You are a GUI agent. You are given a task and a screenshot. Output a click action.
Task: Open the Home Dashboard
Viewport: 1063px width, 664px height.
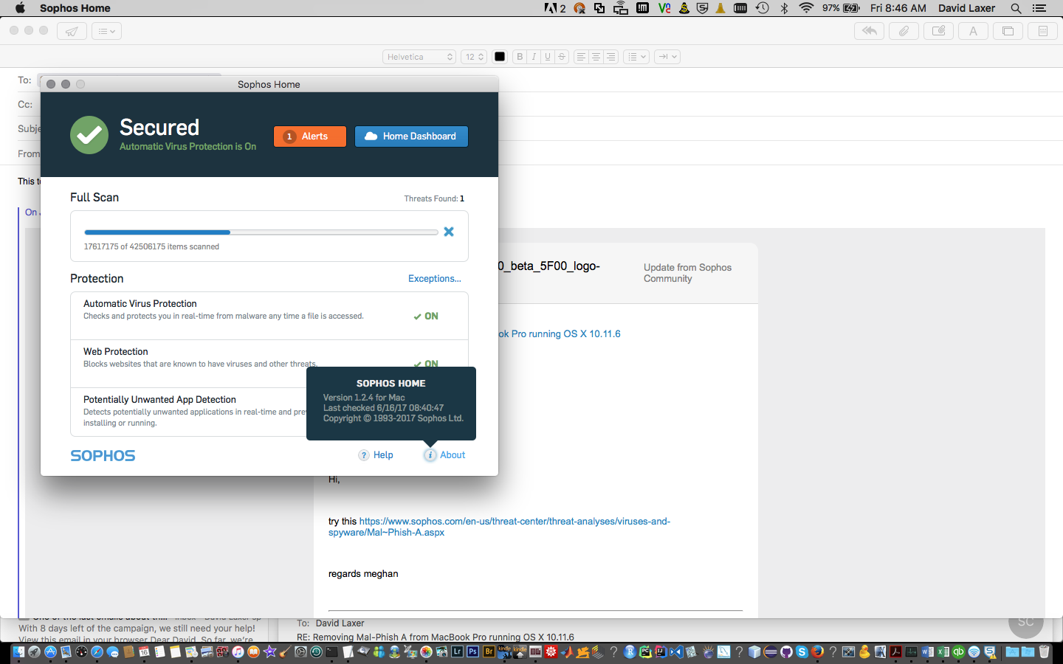point(411,136)
